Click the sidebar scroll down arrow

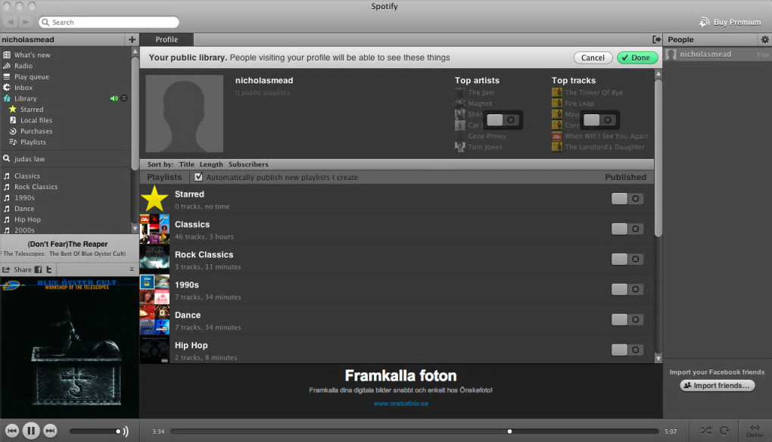click(135, 229)
